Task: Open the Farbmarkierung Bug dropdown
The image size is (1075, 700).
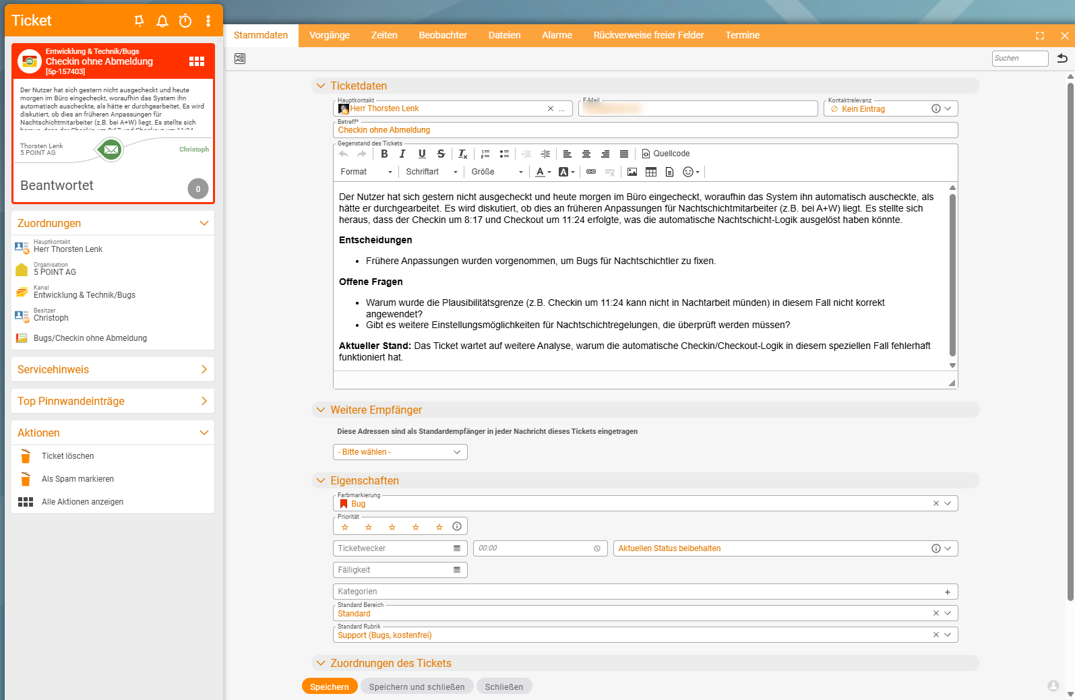Action: coord(948,503)
